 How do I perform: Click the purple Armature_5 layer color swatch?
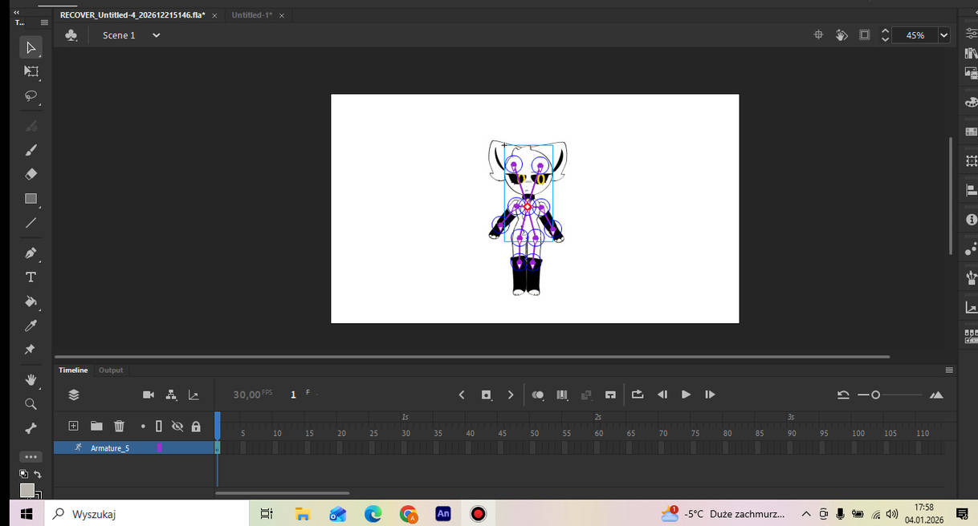[160, 448]
